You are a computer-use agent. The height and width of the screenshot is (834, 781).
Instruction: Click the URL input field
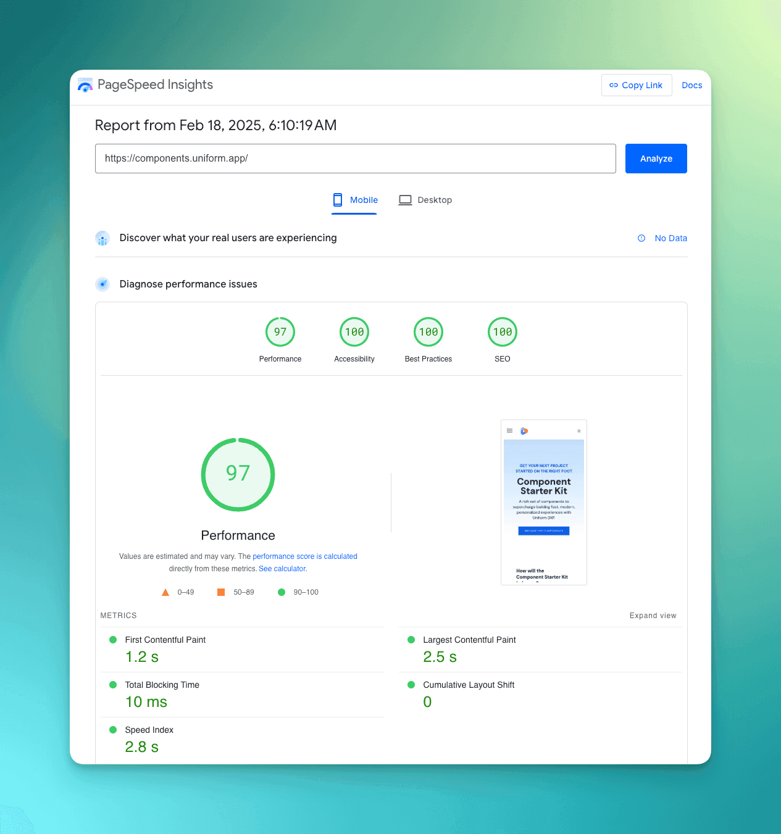point(355,159)
